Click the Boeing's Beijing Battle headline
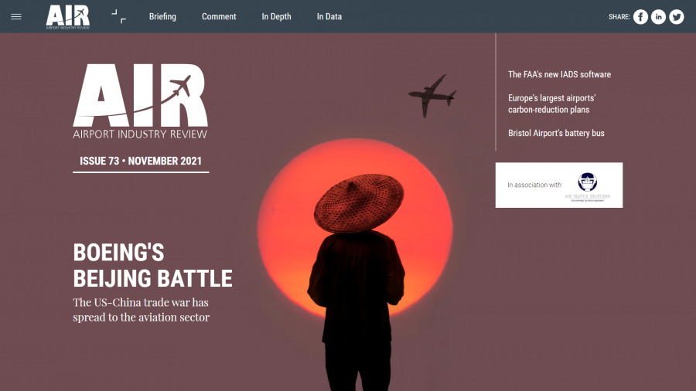This screenshot has height=391, width=696. click(x=152, y=265)
